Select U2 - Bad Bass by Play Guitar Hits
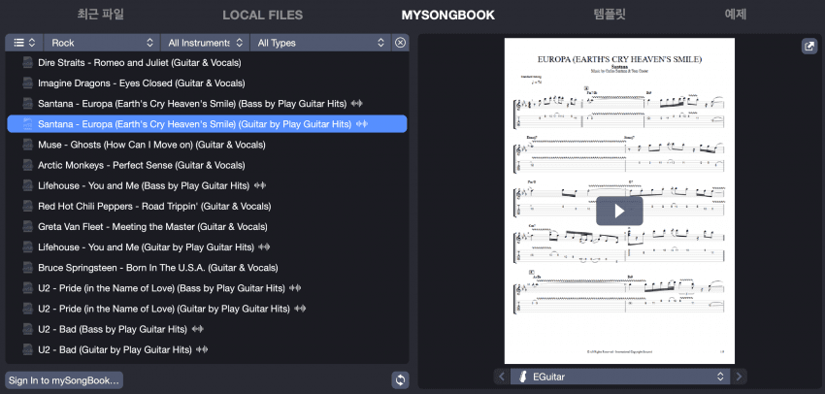The image size is (825, 394). 207,329
